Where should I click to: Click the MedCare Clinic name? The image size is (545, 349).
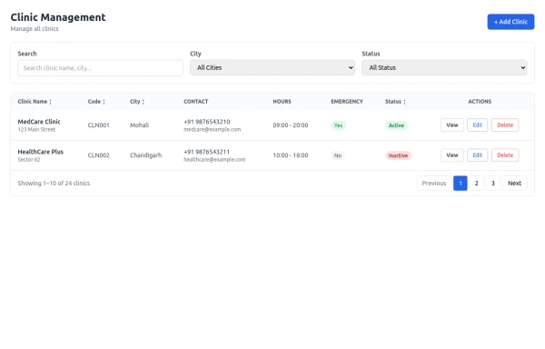39,122
